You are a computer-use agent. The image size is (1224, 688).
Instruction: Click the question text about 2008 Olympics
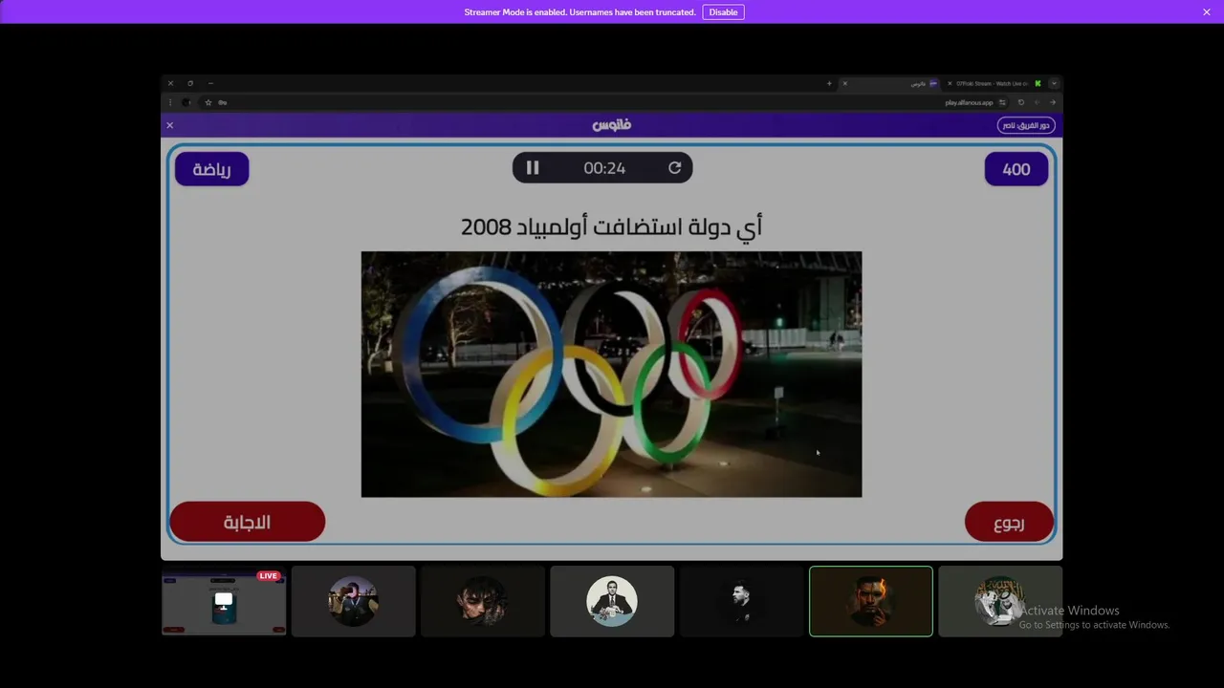[x=611, y=226]
